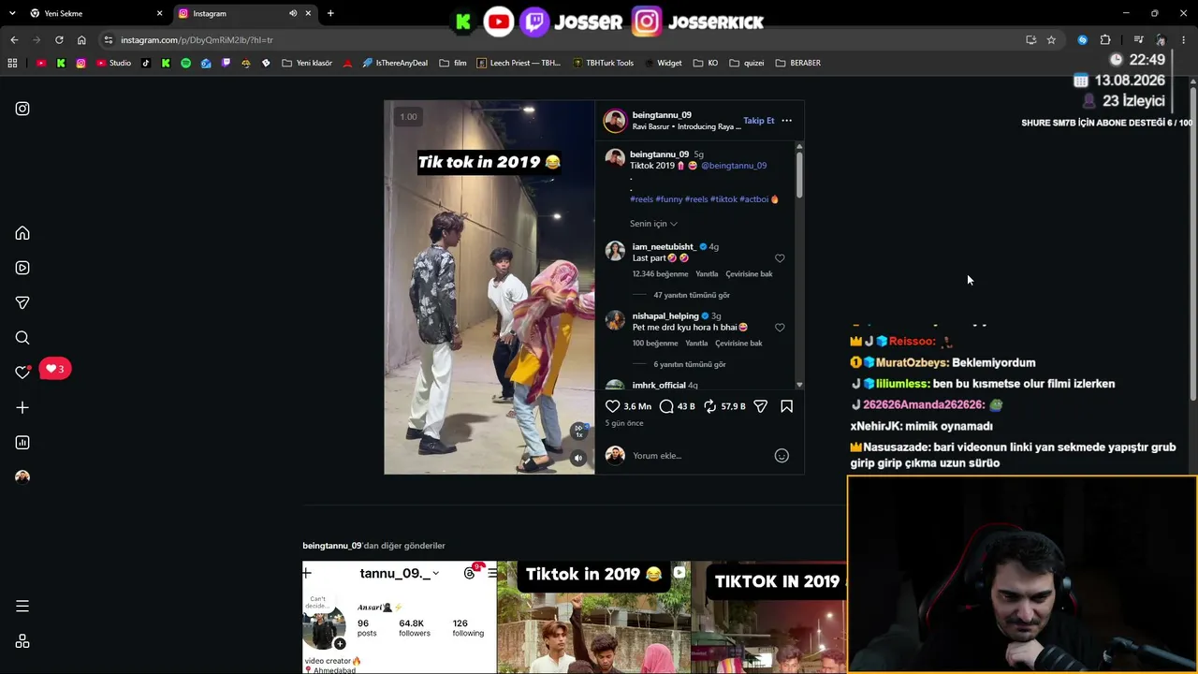Viewport: 1198px width, 674px height.
Task: Show all 47 replies to iam_neetubisht_
Action: [x=691, y=295]
